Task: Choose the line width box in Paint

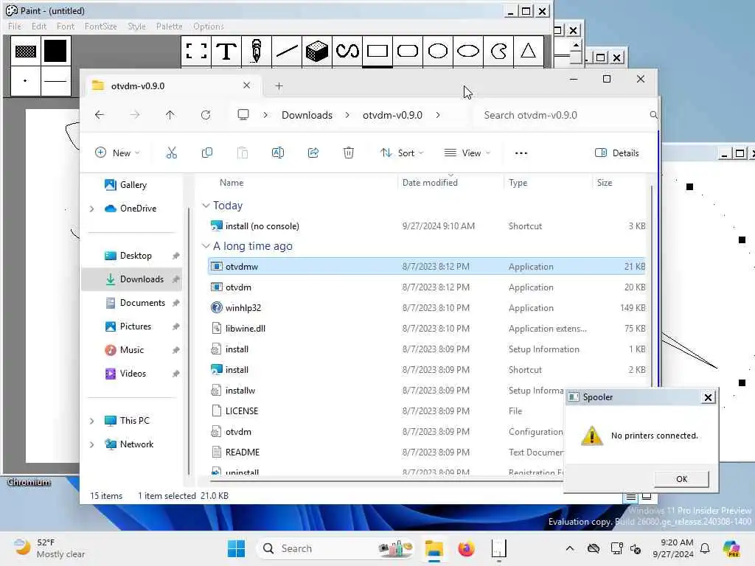Action: [x=55, y=81]
